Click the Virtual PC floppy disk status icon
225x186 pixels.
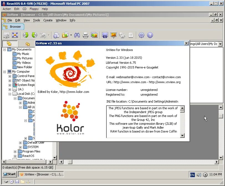17,182
